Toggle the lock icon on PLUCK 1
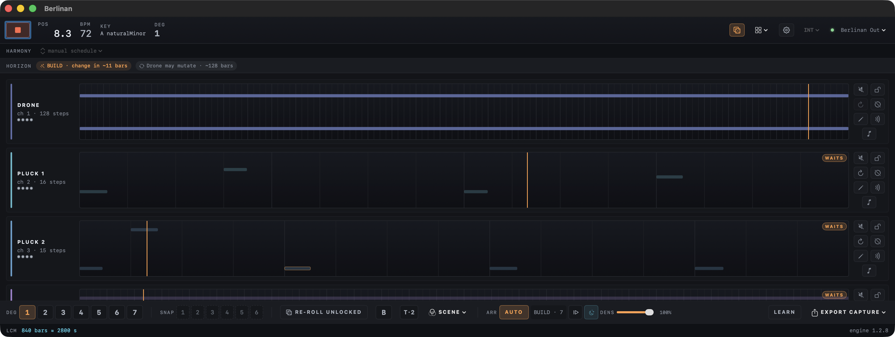 [x=877, y=158]
